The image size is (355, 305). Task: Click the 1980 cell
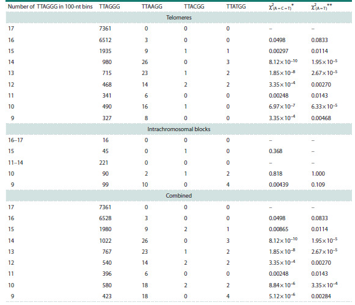(105, 229)
